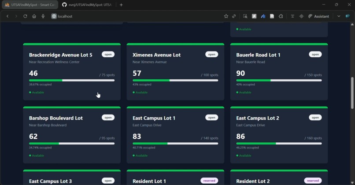
Task: Open a new browser tab
Action: [x=121, y=5]
